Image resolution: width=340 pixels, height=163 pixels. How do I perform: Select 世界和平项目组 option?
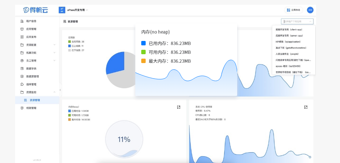(x=294, y=72)
